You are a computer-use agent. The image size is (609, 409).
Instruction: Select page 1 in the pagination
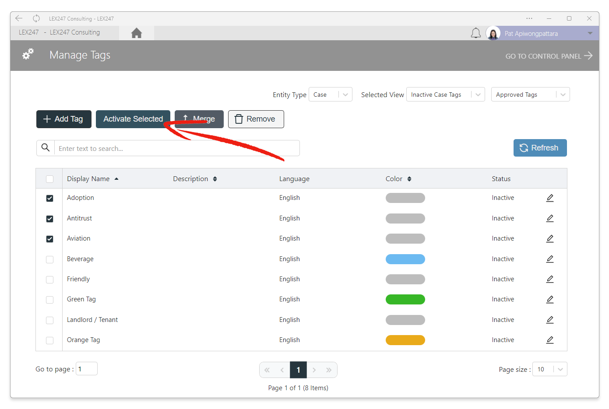(298, 370)
